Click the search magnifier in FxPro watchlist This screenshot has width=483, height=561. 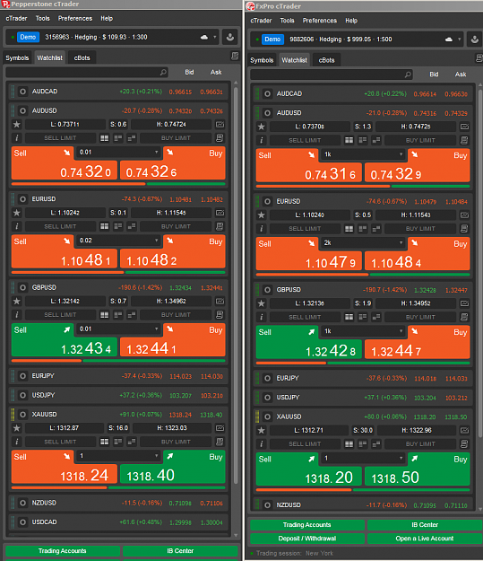tap(408, 75)
